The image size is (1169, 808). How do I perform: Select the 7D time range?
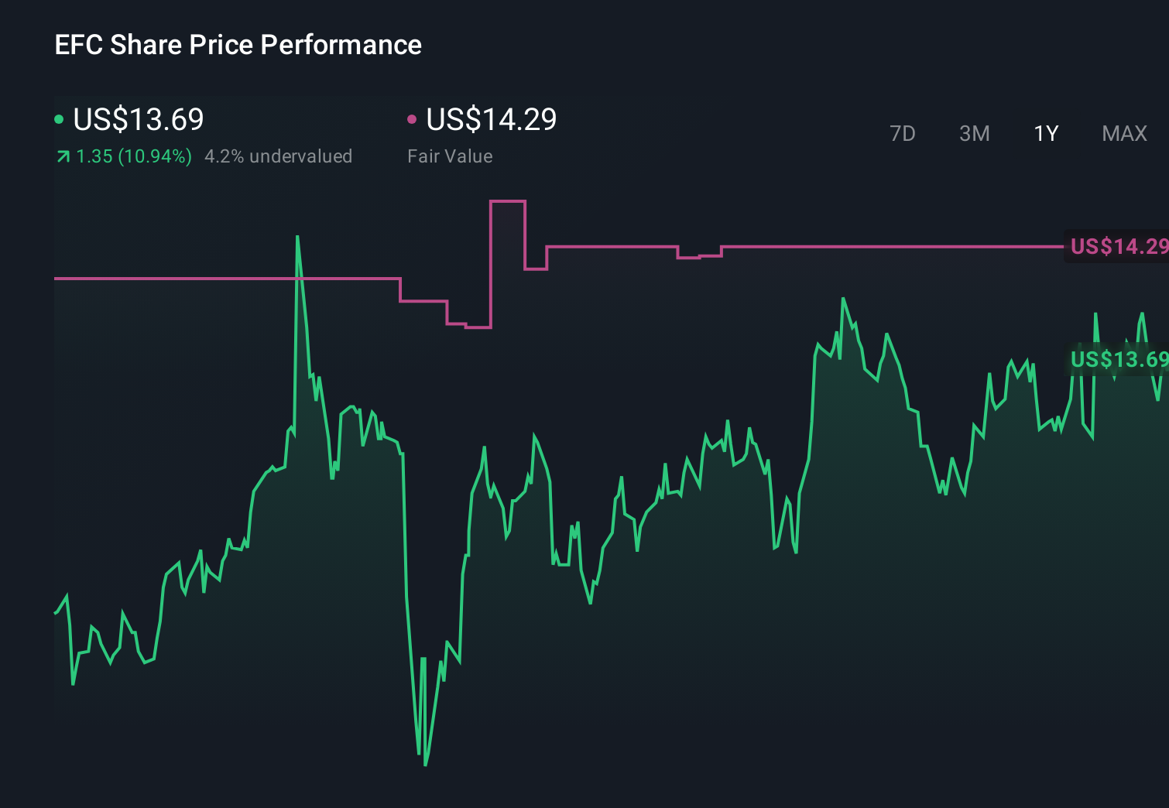[x=903, y=133]
